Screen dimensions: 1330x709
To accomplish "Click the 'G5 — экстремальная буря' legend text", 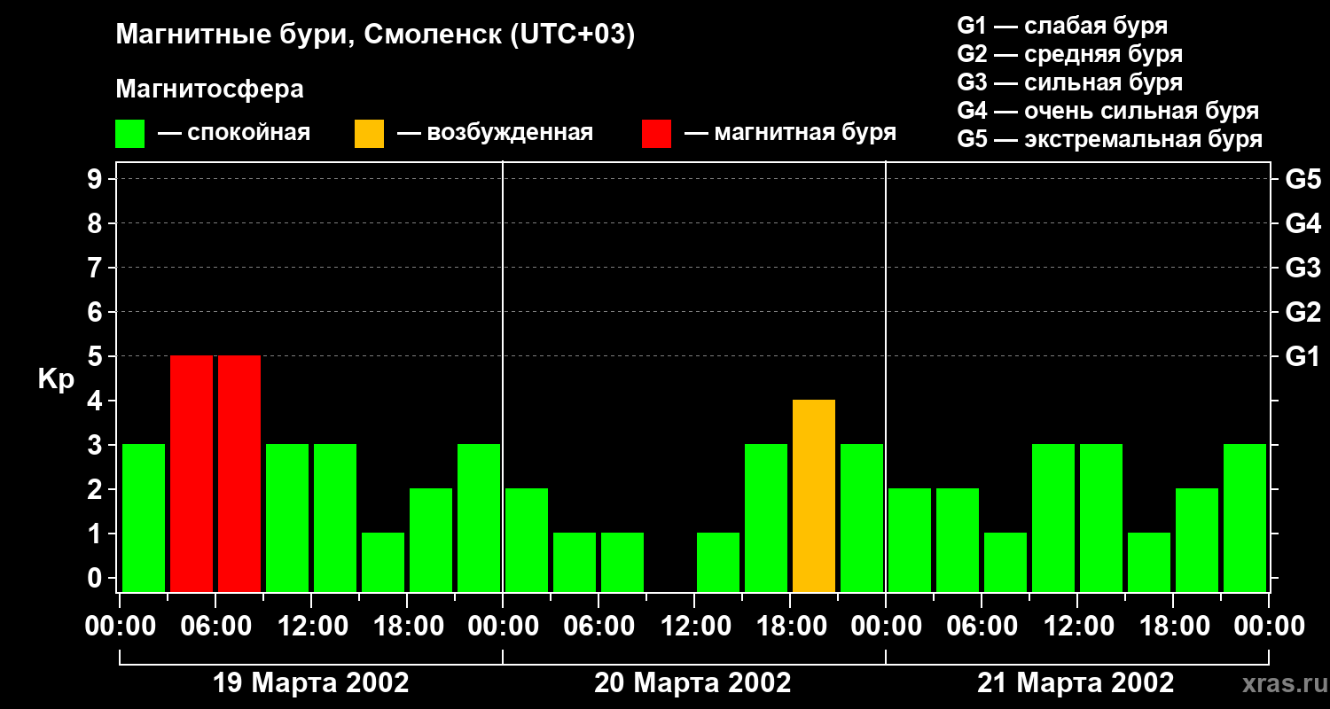I will (1110, 139).
